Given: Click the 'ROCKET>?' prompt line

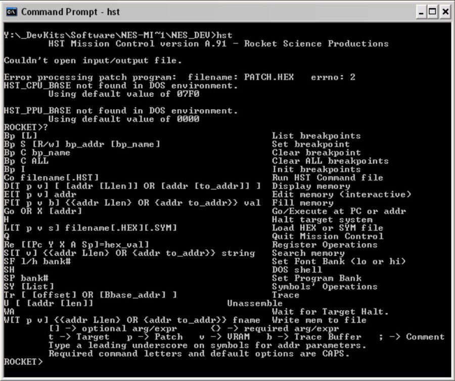Looking at the screenshot, I should tap(26, 127).
